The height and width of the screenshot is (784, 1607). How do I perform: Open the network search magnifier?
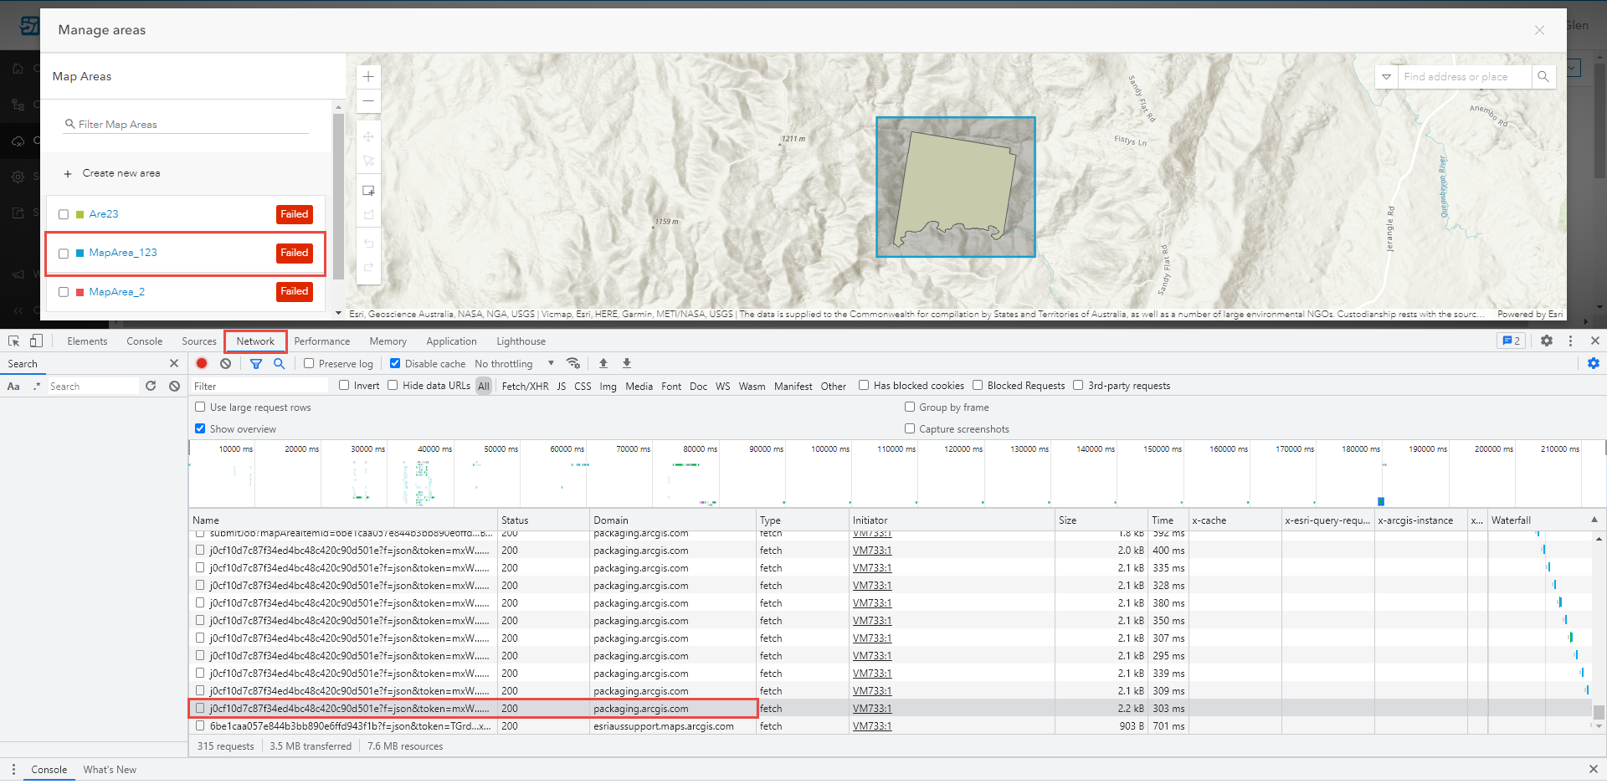pyautogui.click(x=279, y=363)
